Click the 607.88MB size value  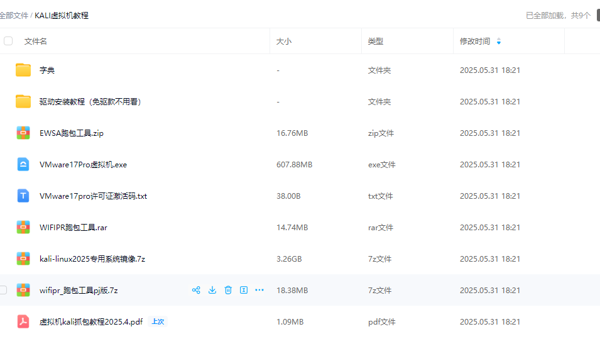coord(294,164)
